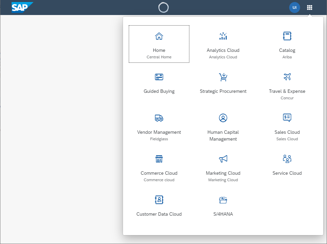Click the SAP logo
Viewport: 327px width, 244px height.
coord(22,7)
